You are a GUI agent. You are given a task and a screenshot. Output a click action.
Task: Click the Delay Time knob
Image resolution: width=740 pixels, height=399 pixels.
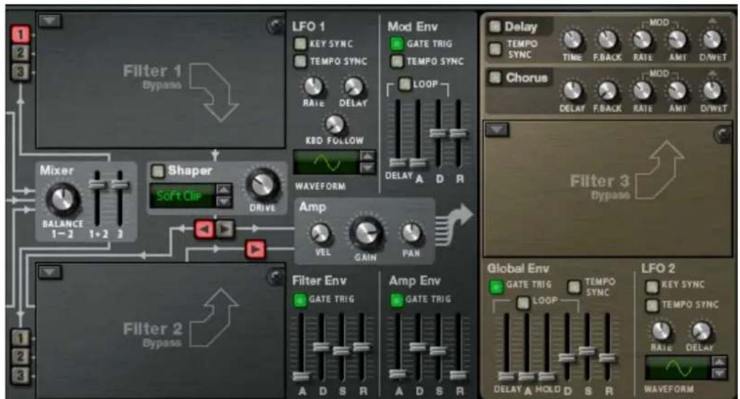572,40
